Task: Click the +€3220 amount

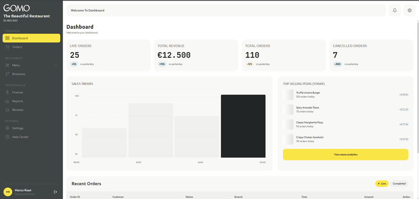Action: pos(404,139)
